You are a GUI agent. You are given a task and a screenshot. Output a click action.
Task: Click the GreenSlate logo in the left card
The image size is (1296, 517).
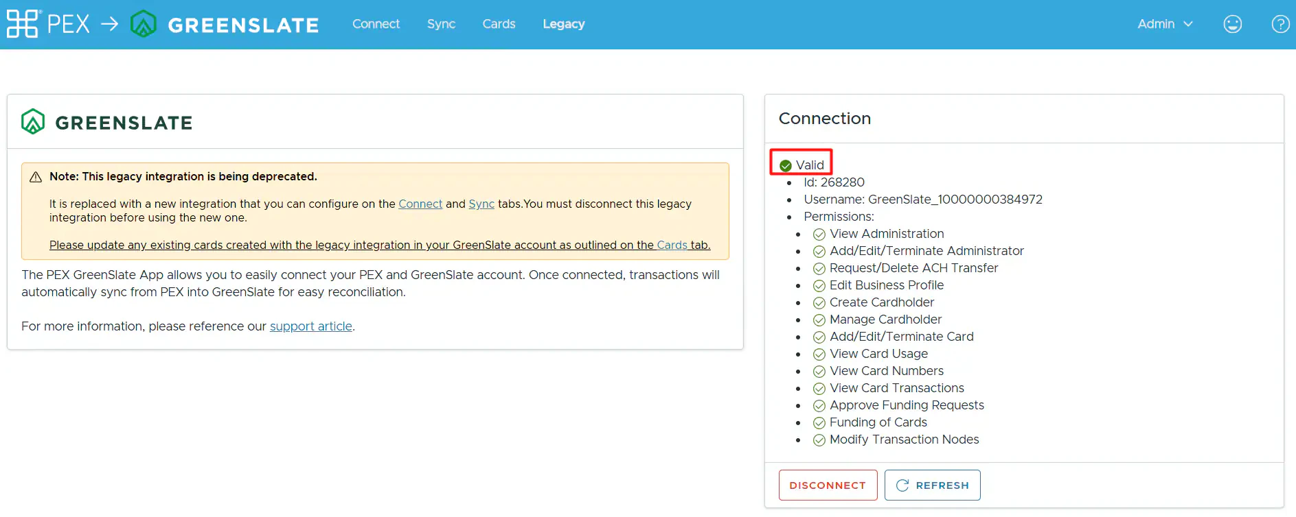pos(107,122)
